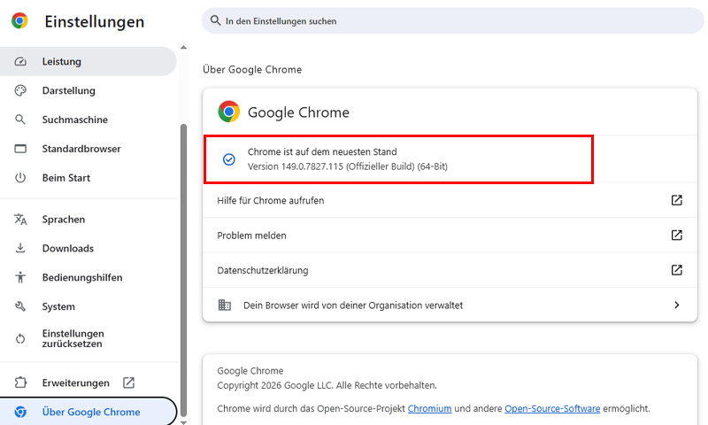The image size is (708, 425).
Task: Open the Problem melden row
Action: click(450, 235)
